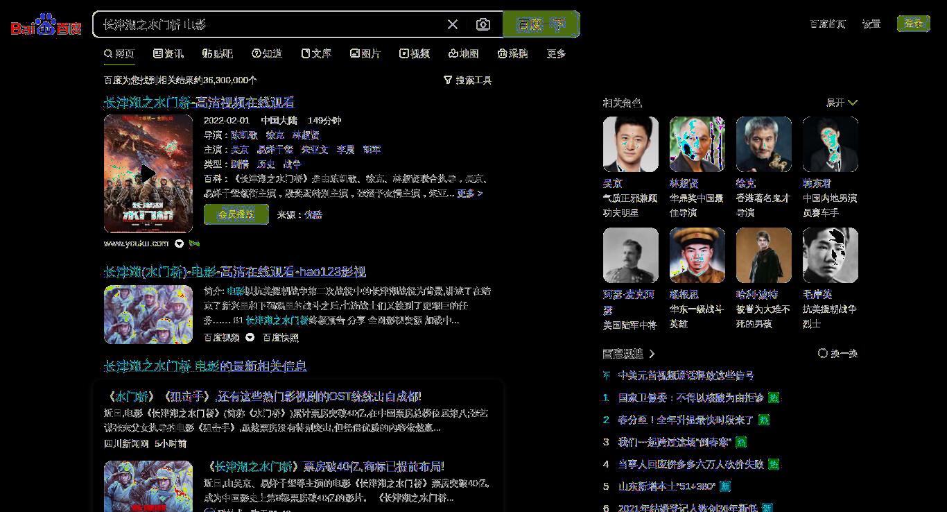Clear the search box with the X icon

point(453,24)
